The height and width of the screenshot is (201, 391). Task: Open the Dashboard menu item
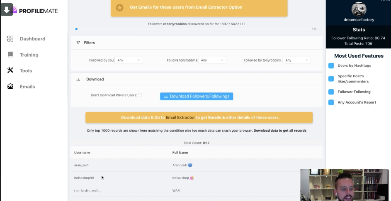(x=32, y=39)
